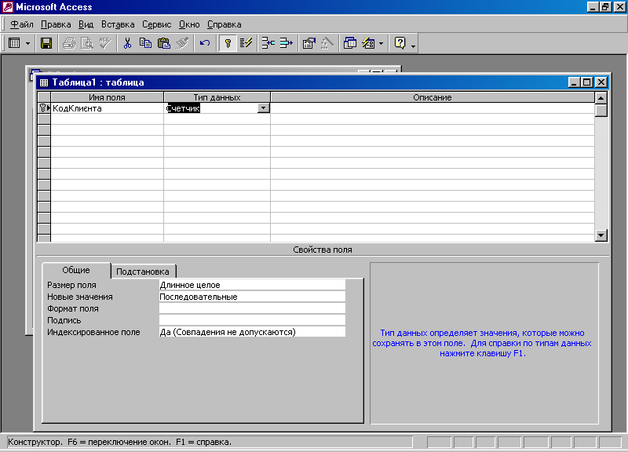The image size is (628, 452).
Task: Open the Office Assistant help icon
Action: tap(400, 43)
